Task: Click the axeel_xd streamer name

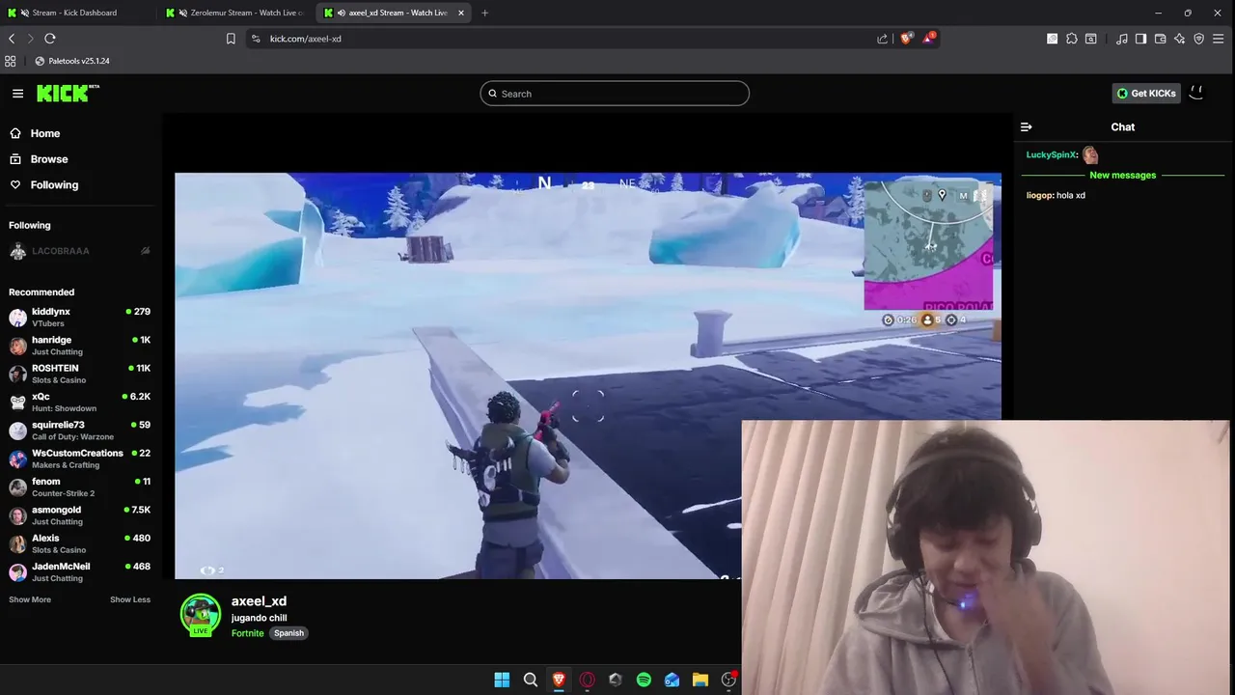Action: [x=259, y=600]
